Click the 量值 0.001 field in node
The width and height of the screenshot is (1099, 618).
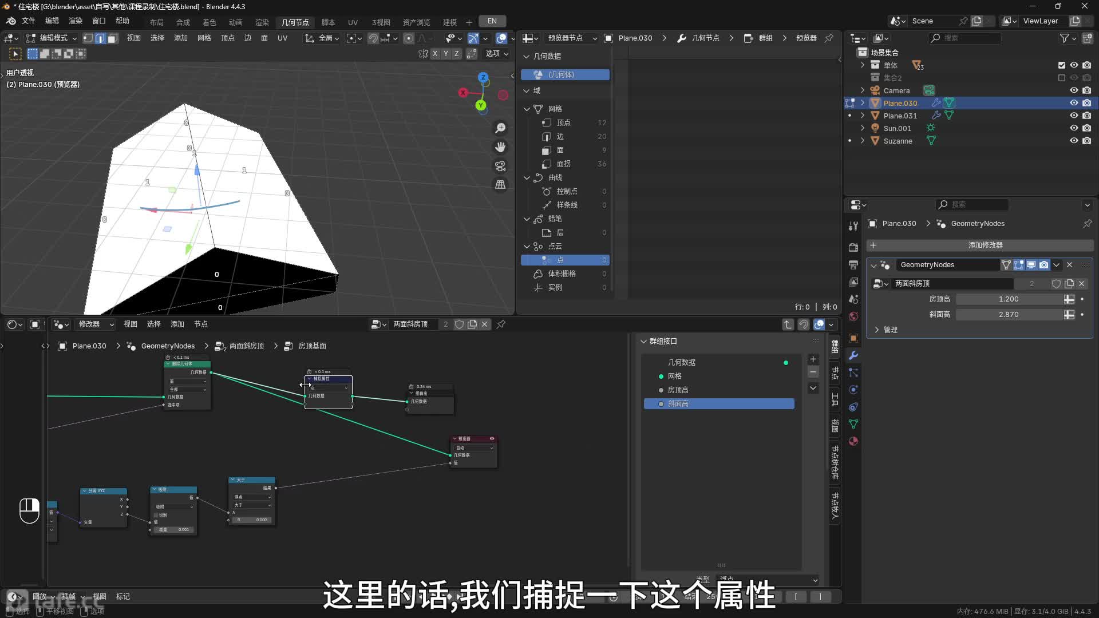pyautogui.click(x=173, y=530)
